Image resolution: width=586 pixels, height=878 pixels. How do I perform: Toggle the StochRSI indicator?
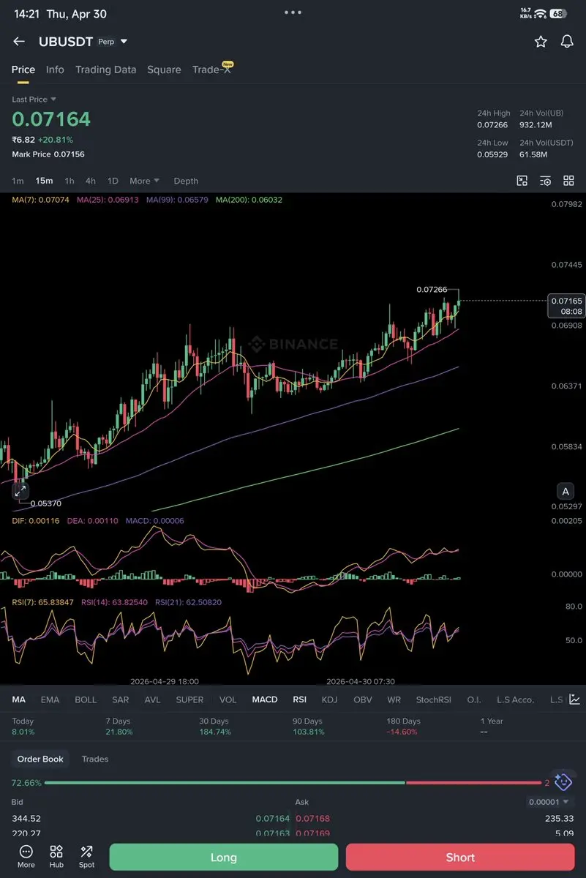434,699
